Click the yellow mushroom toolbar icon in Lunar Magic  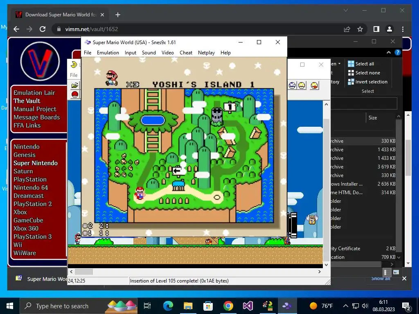pos(302,86)
